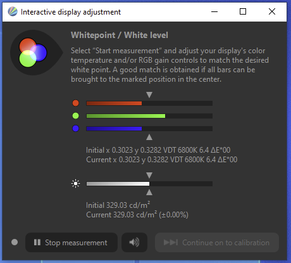The image size is (291, 263).
Task: Close the Interactive display adjustment window
Action: (272, 11)
